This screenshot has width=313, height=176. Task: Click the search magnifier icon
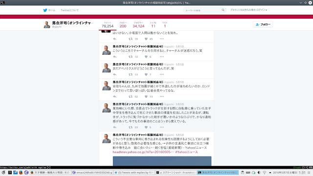click(223, 10)
